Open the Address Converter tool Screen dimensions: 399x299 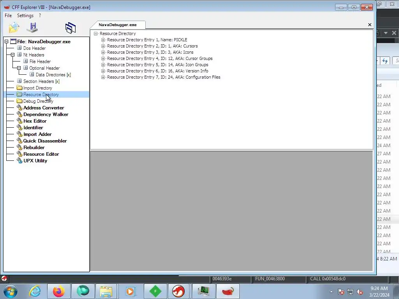point(44,107)
